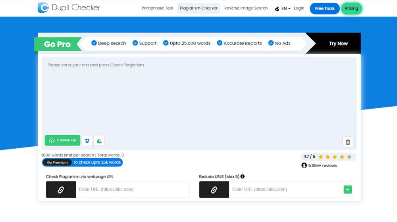Click the trash icon to clear text
397x222 pixels.
pos(348,142)
